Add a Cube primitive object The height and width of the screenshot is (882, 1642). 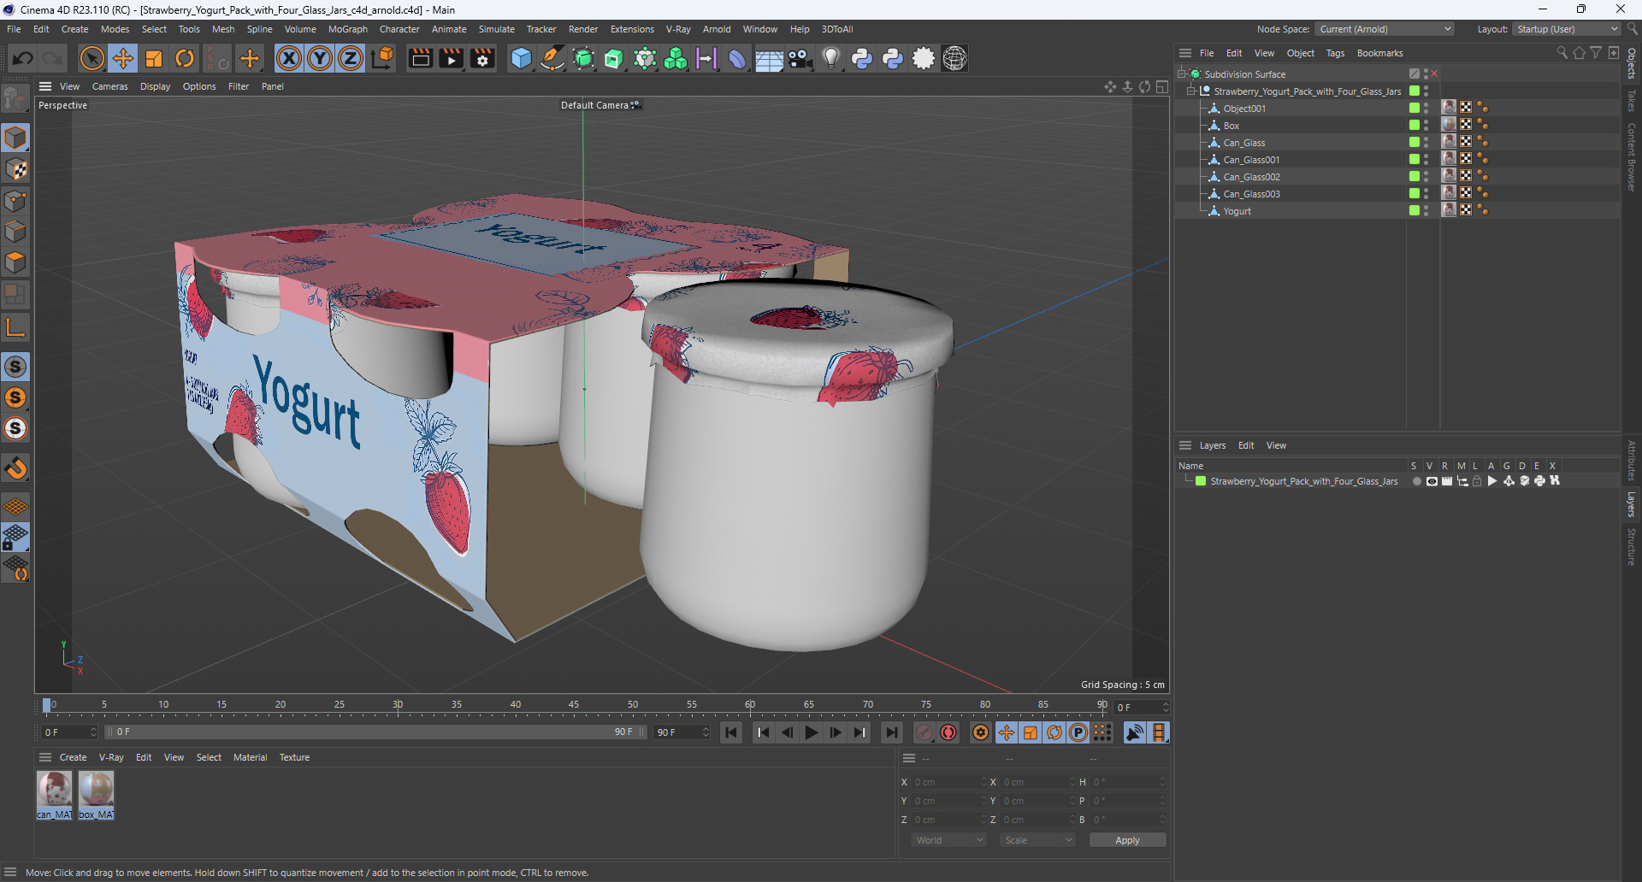click(x=521, y=58)
